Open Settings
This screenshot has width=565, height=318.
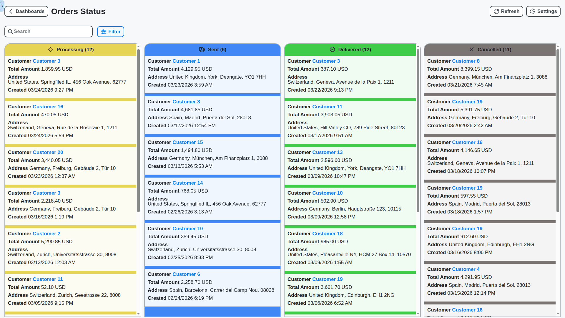pos(543,11)
